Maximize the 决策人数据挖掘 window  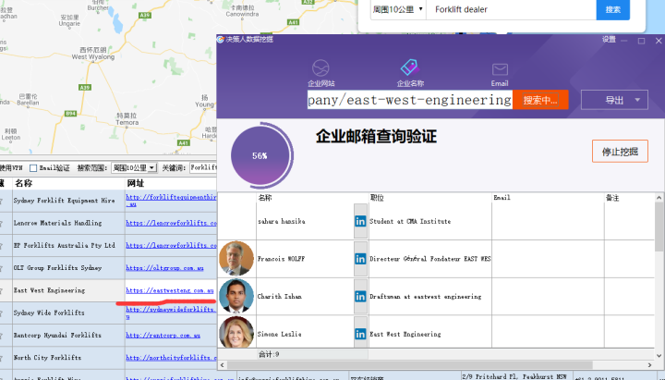click(x=641, y=41)
